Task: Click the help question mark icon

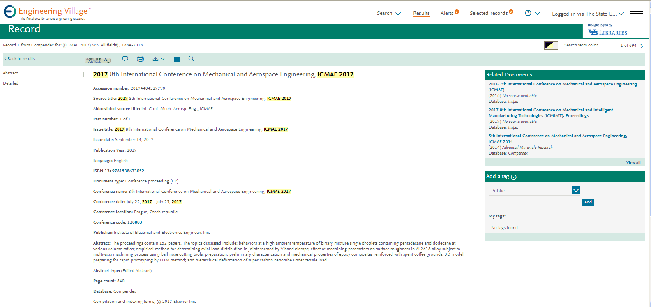Action: pyautogui.click(x=528, y=13)
